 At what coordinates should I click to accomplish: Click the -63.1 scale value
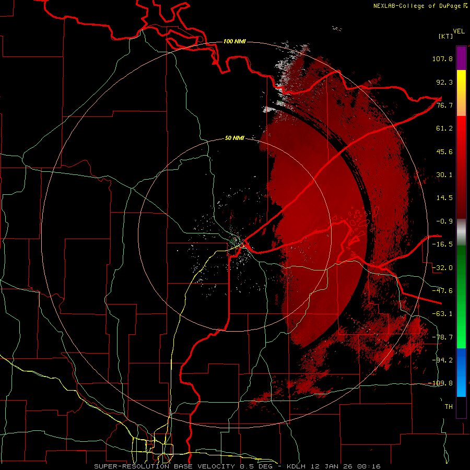(x=442, y=314)
